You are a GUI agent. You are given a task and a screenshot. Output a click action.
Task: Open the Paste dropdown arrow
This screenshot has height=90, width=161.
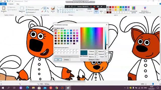[x=4, y=12]
